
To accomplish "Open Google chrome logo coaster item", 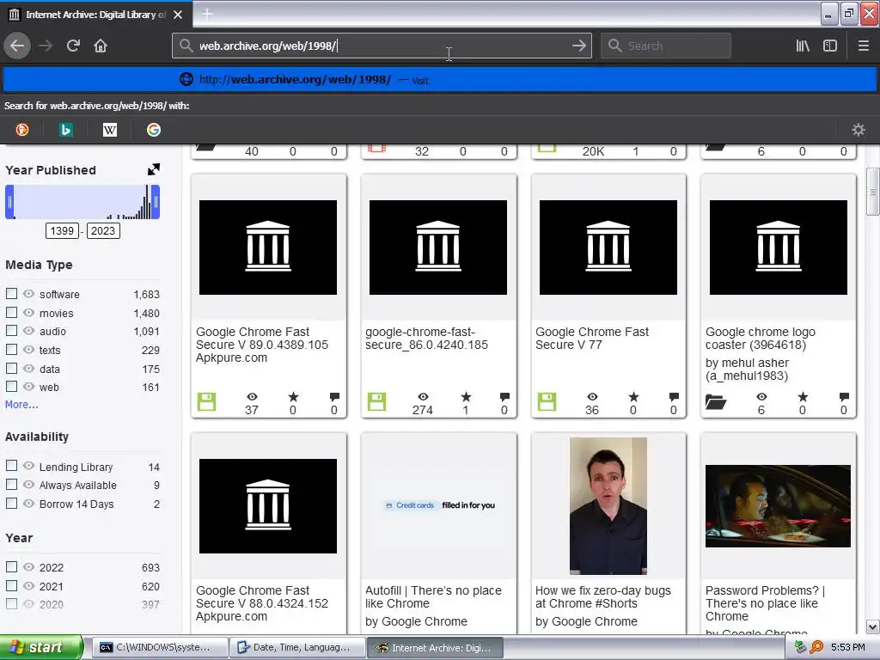I will tap(760, 338).
